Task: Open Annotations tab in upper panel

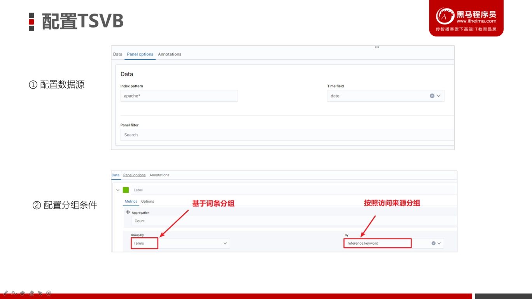Action: pos(170,54)
